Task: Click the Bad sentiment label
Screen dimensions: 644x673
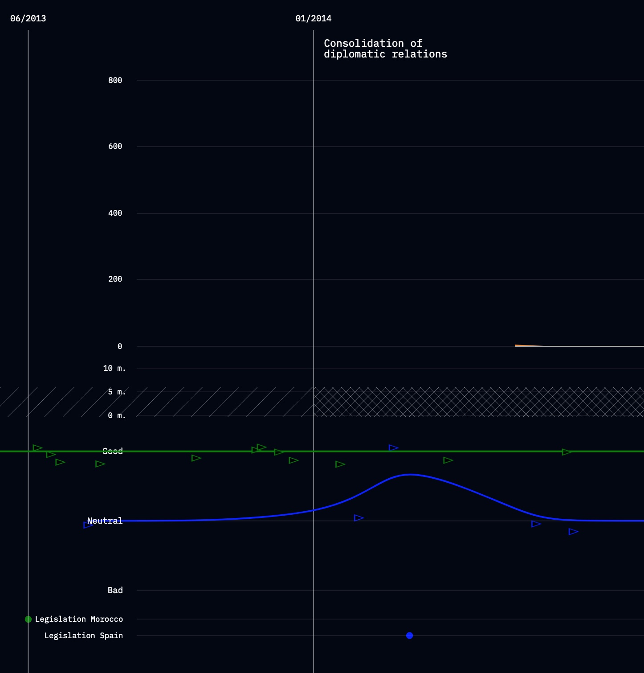Action: tap(115, 590)
